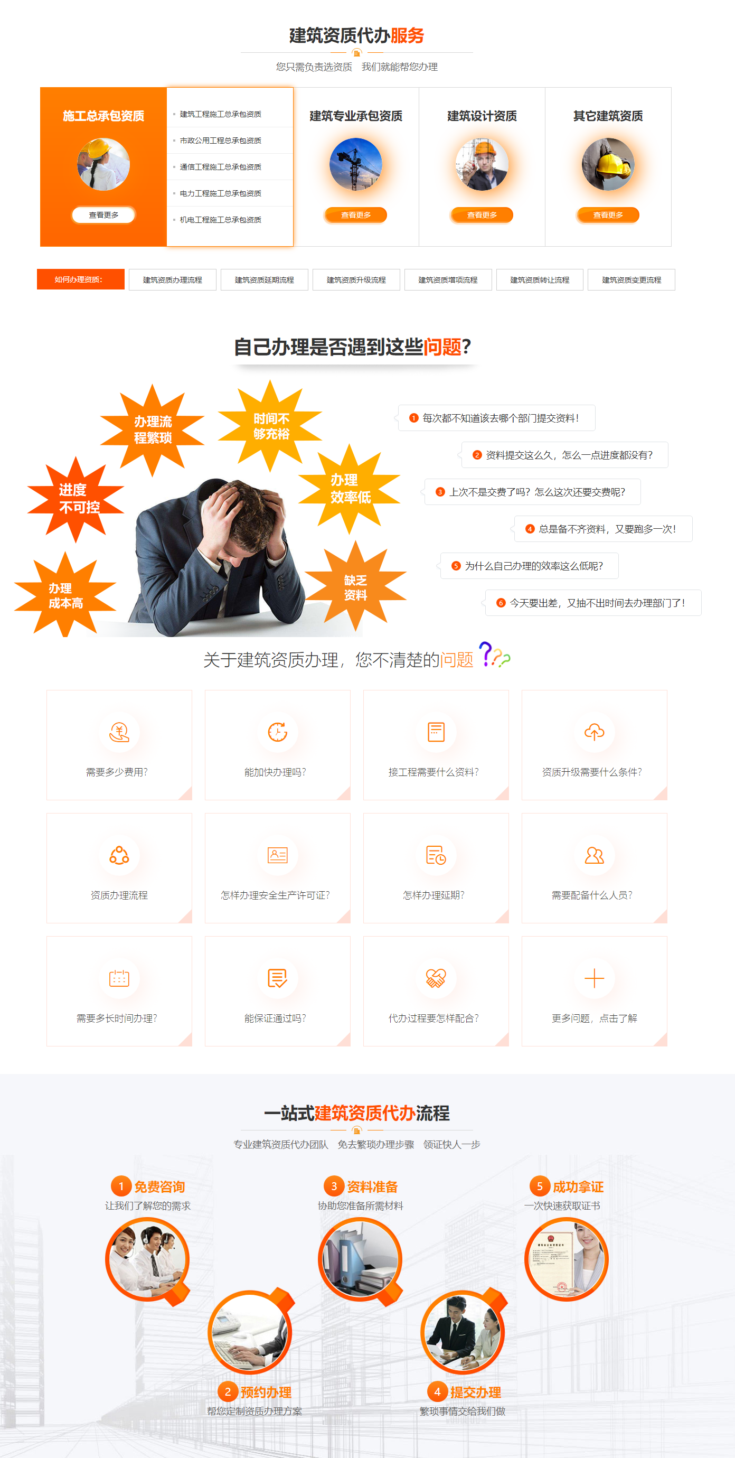
Task: Select the 建筑资质办理流程 tab
Action: pos(172,280)
